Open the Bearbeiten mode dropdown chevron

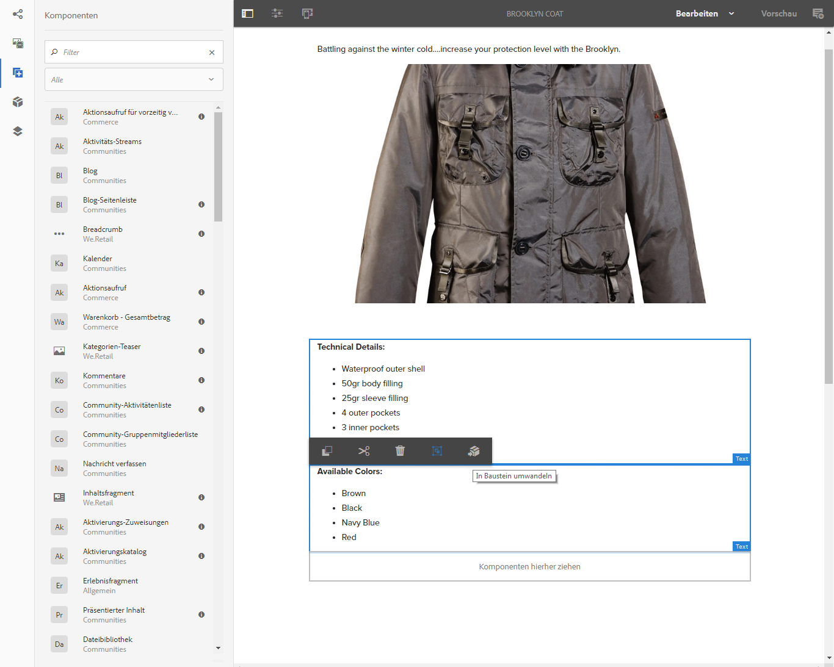pos(731,13)
